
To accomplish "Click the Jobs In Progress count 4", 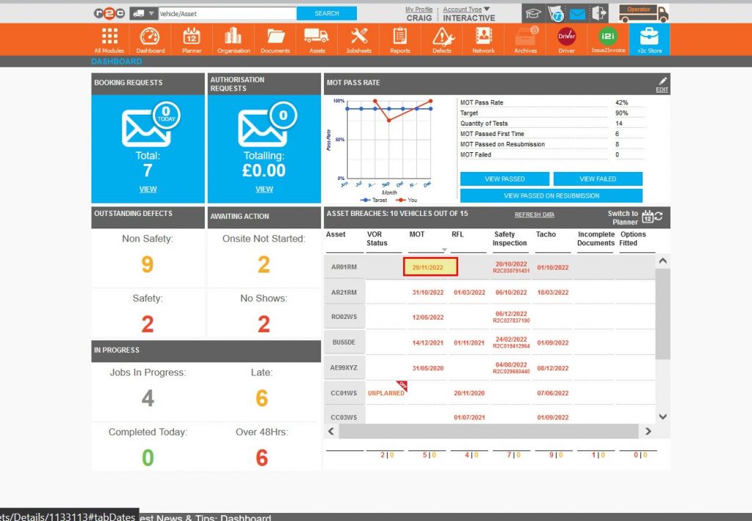I will coord(148,398).
